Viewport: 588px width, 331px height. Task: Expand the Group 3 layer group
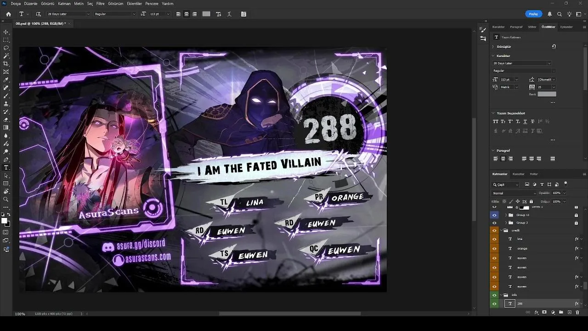tap(506, 223)
